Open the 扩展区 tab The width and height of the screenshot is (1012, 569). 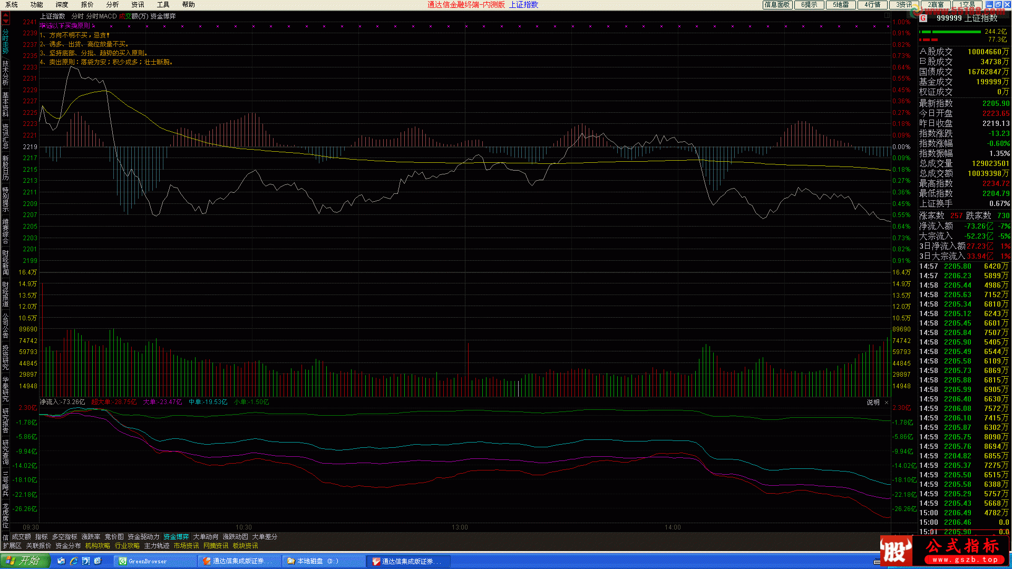click(12, 546)
